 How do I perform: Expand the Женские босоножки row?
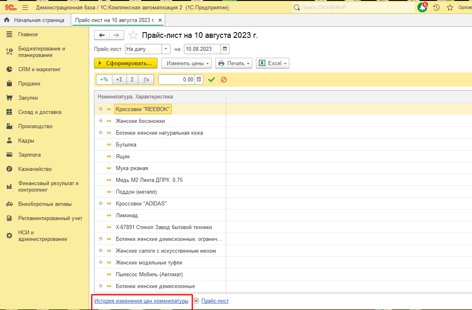point(101,121)
